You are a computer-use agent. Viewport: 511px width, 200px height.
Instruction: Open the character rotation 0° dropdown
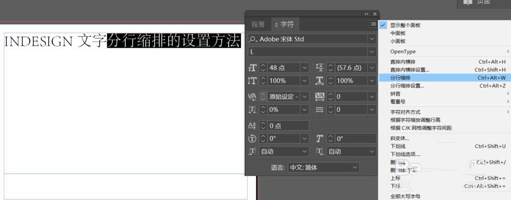tap(304, 139)
